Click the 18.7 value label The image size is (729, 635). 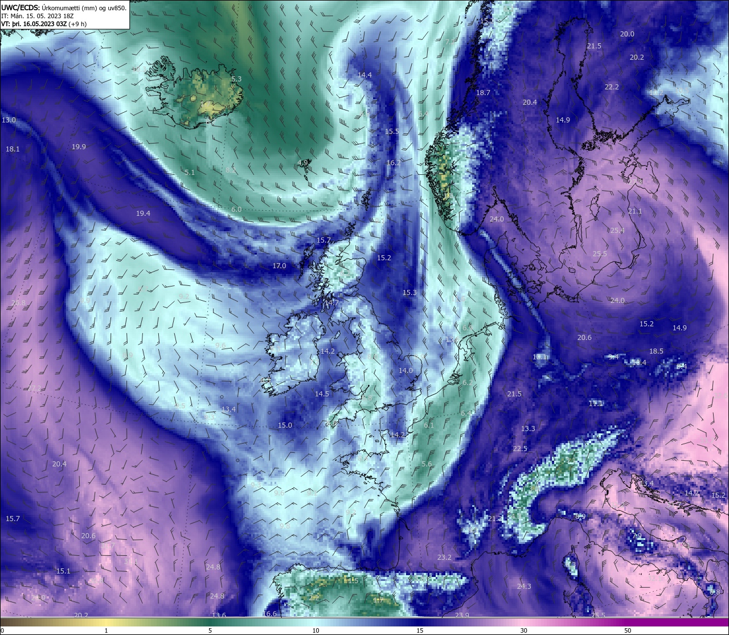pyautogui.click(x=483, y=92)
